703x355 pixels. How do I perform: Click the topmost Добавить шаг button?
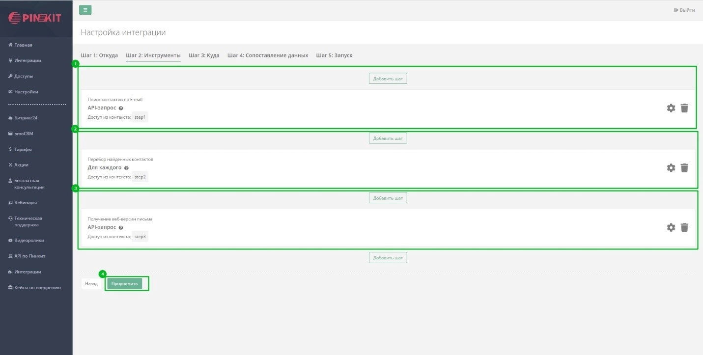tap(388, 79)
